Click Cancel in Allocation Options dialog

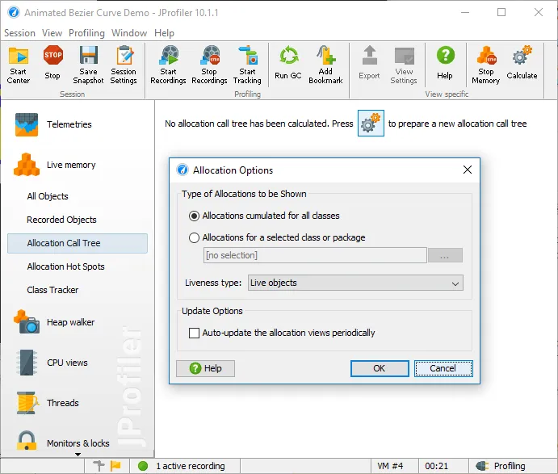point(443,368)
